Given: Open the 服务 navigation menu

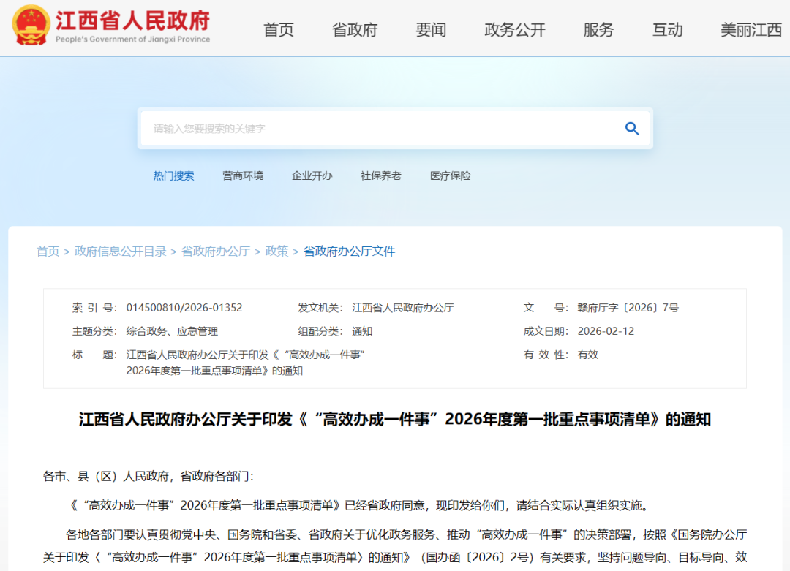Looking at the screenshot, I should (x=599, y=30).
